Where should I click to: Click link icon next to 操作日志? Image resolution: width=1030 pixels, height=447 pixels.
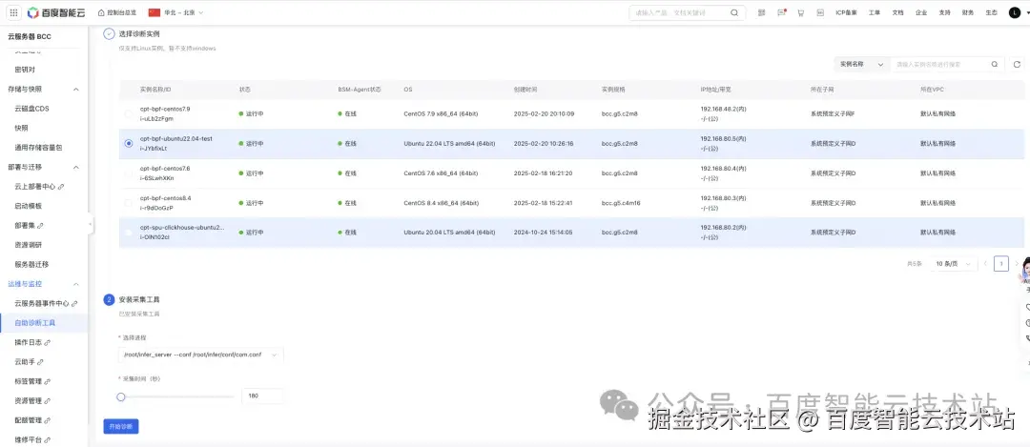pos(48,342)
